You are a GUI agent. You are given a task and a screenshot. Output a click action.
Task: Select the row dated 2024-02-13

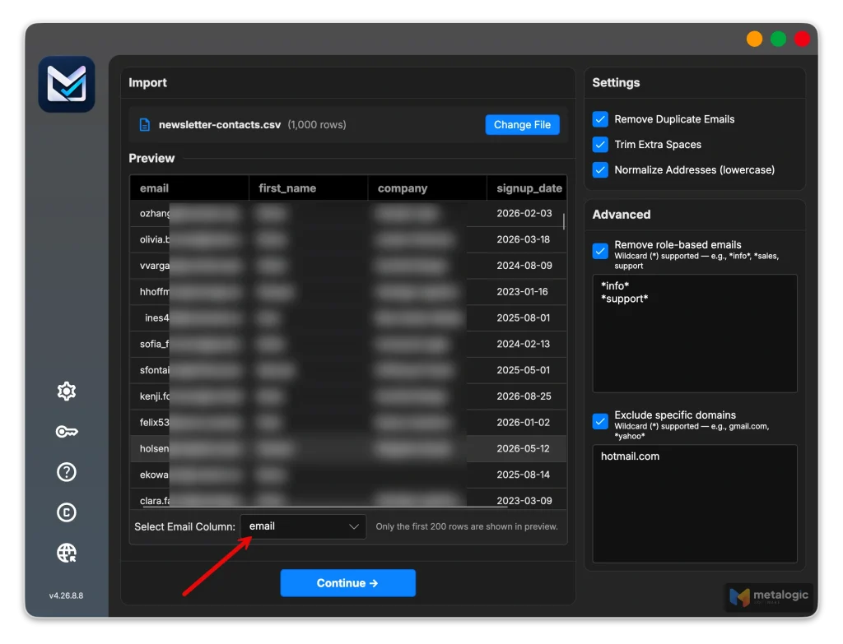pos(348,344)
